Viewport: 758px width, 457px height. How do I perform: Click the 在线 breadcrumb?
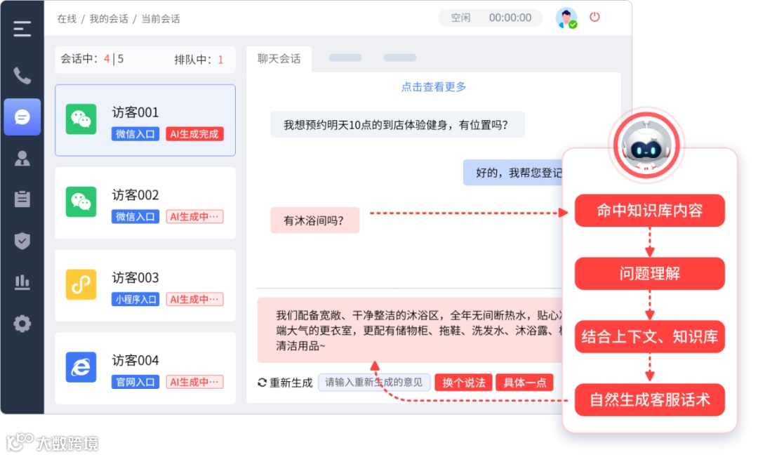pos(67,19)
